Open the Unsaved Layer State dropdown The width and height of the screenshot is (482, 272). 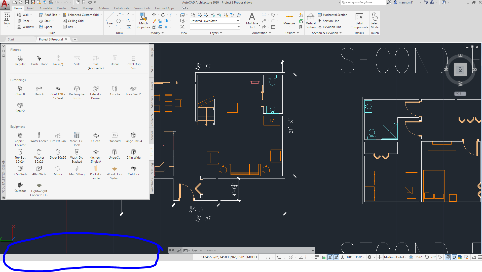(x=238, y=21)
